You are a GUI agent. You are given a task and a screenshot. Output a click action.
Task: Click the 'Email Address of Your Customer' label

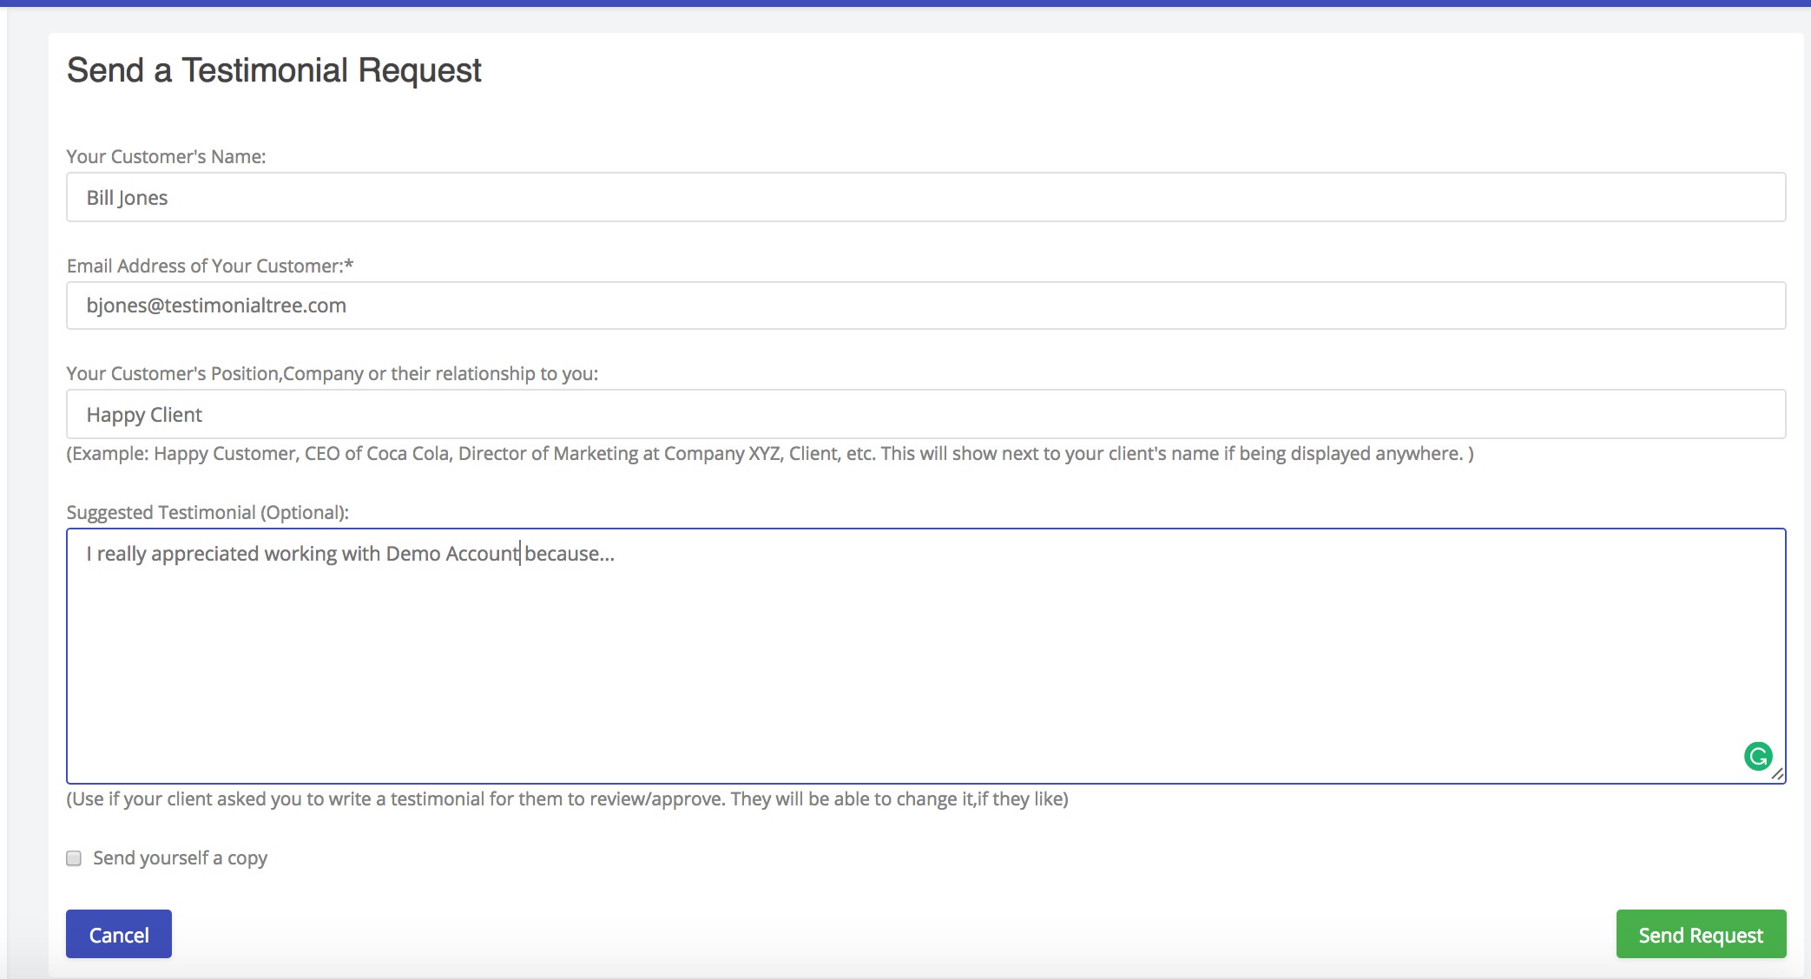(209, 266)
